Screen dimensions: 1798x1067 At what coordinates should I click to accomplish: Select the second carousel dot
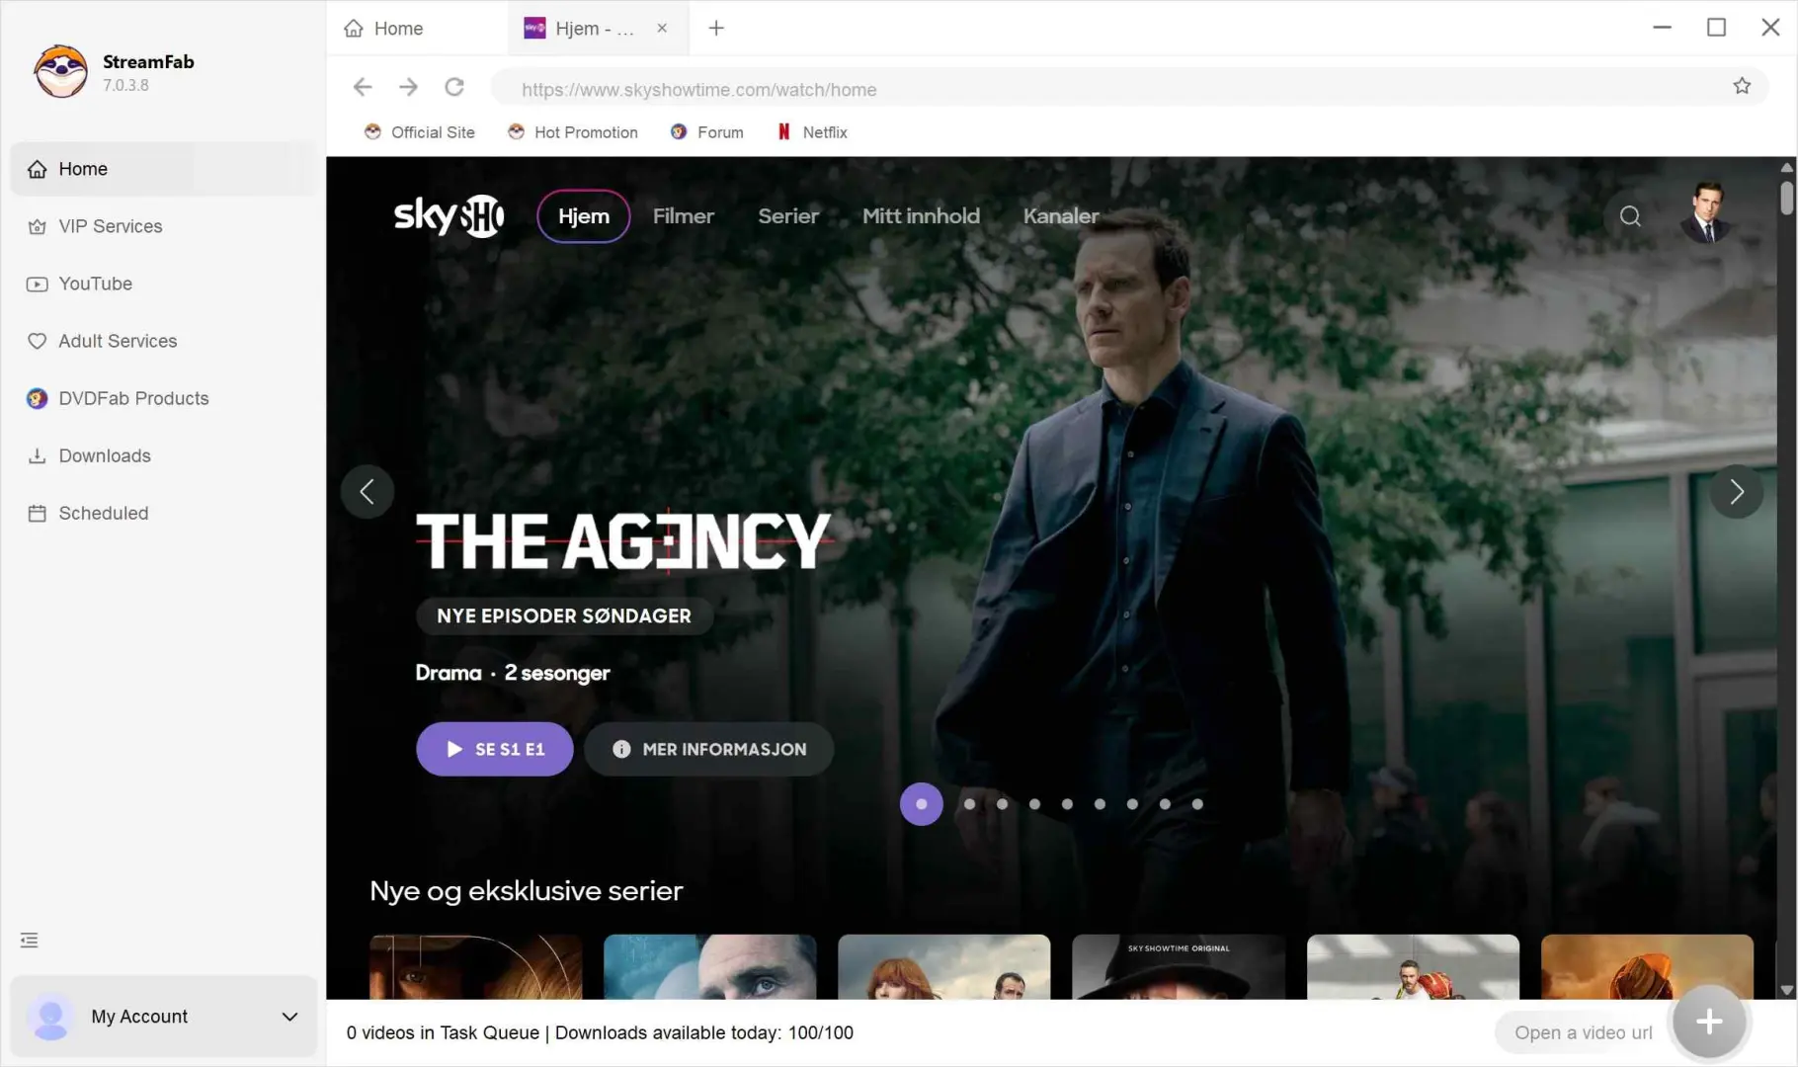(969, 804)
